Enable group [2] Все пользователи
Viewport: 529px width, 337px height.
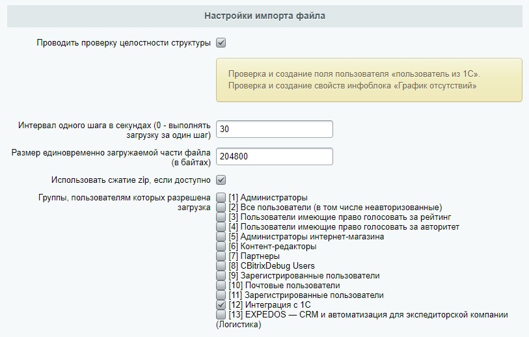[x=222, y=208]
